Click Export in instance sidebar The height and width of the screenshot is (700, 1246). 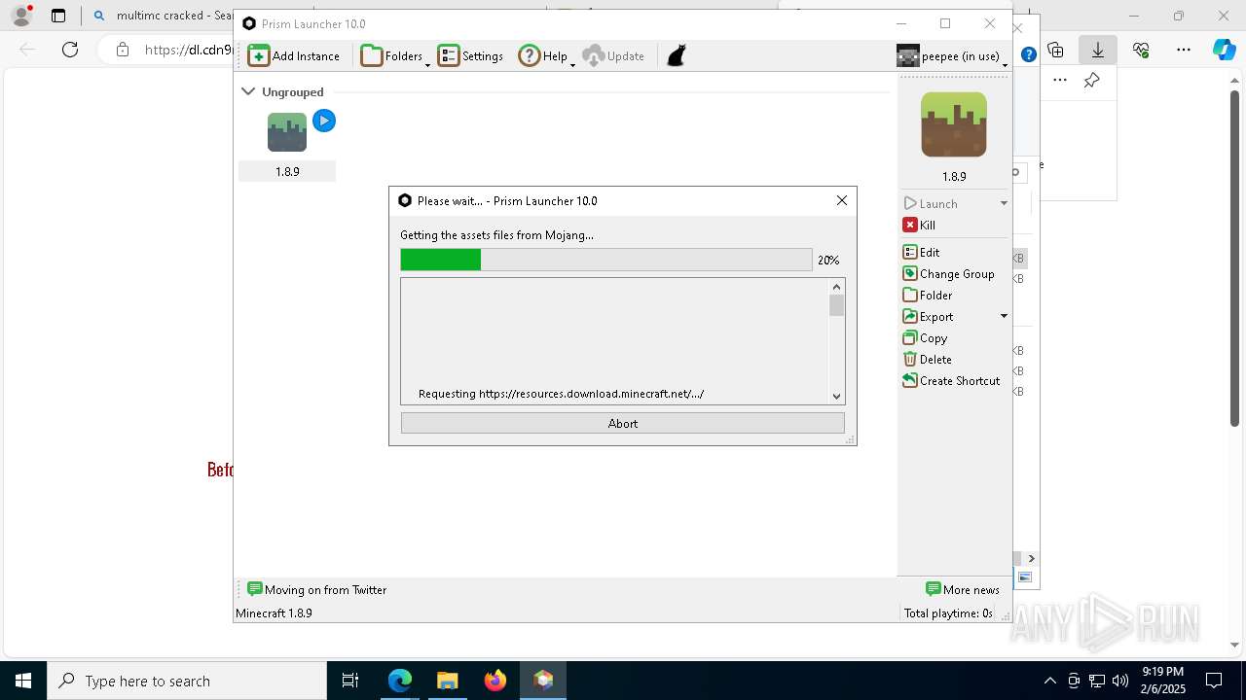pos(929,316)
